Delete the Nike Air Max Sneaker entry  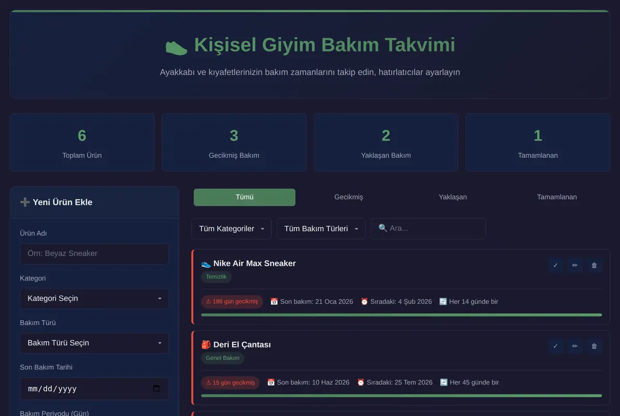pos(594,265)
